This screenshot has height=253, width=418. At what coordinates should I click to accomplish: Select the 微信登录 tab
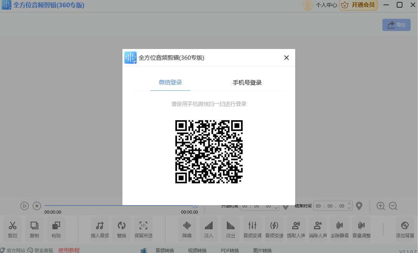coord(170,83)
